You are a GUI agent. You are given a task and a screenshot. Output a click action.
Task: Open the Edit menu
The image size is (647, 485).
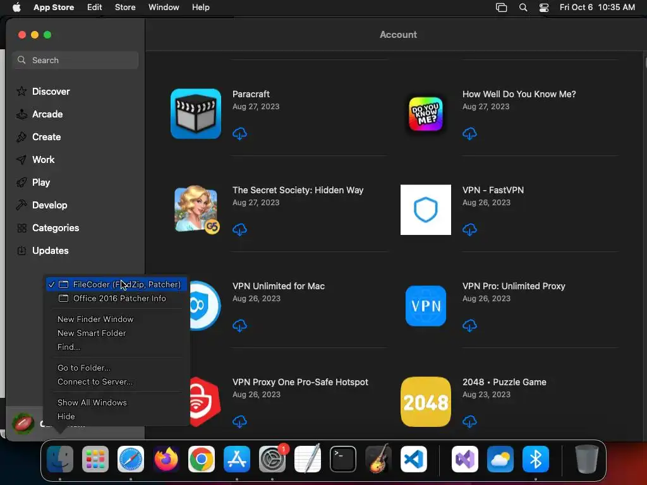[x=95, y=8]
